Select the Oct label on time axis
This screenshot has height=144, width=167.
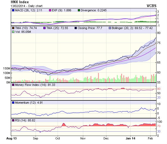[57, 138]
